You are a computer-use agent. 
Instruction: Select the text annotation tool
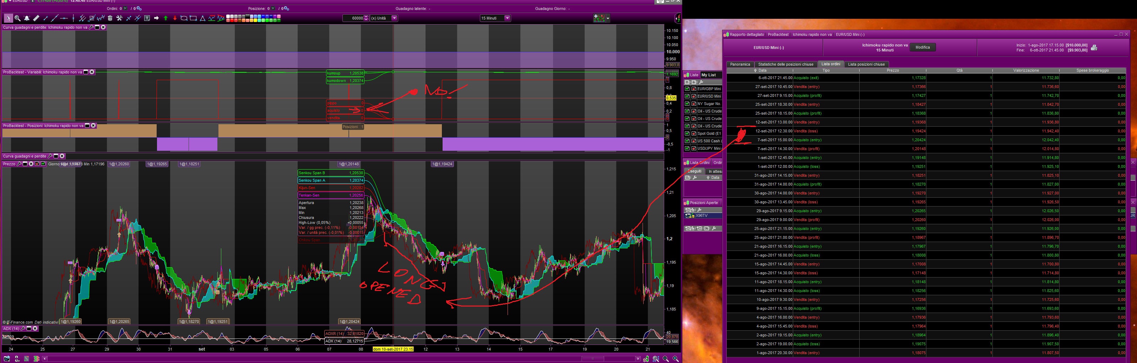point(147,18)
